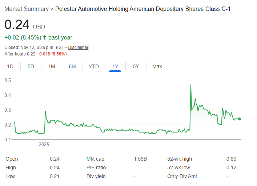This screenshot has width=257, height=186.
Task: Click the 52-wk high value 0.80
Action: pyautogui.click(x=231, y=159)
